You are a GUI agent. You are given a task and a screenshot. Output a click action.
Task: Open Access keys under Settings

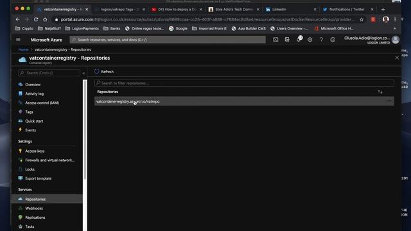pyautogui.click(x=35, y=151)
